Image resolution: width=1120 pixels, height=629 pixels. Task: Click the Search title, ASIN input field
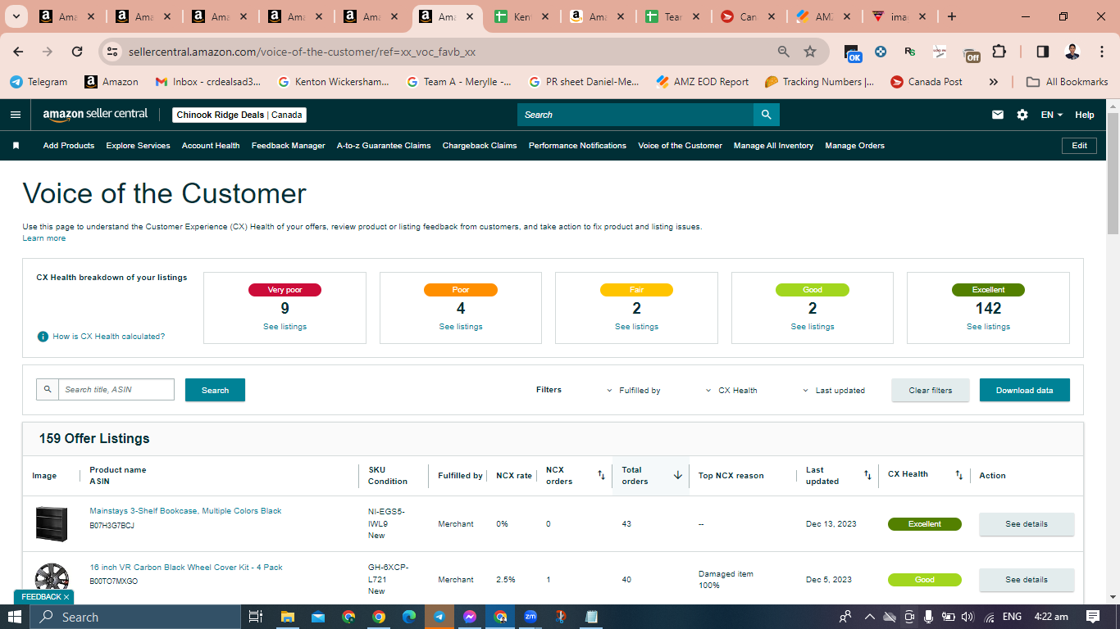point(116,390)
